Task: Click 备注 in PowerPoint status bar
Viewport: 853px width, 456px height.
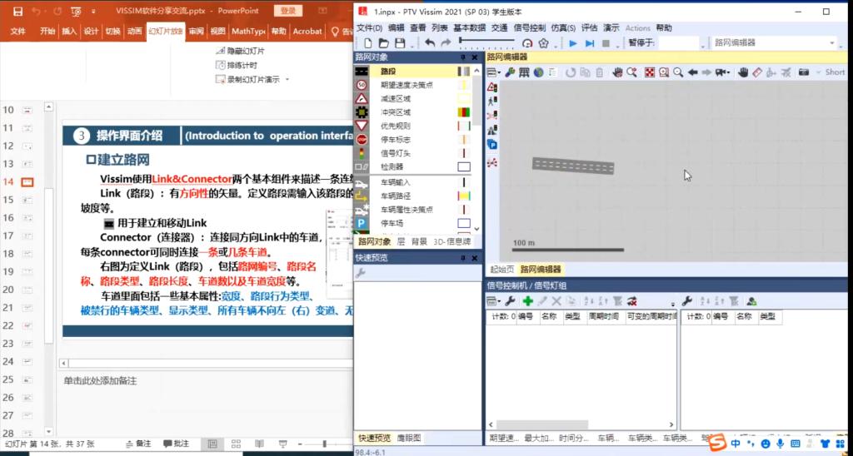Action: point(138,444)
